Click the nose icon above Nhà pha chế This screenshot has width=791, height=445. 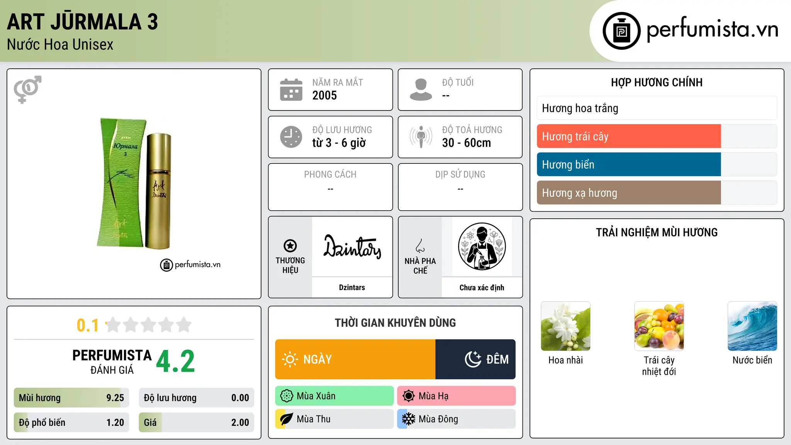coord(420,246)
